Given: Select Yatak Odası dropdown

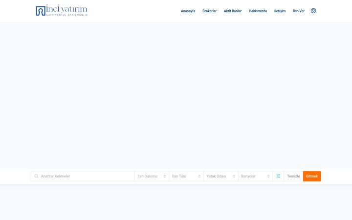Looking at the screenshot, I should [221, 176].
